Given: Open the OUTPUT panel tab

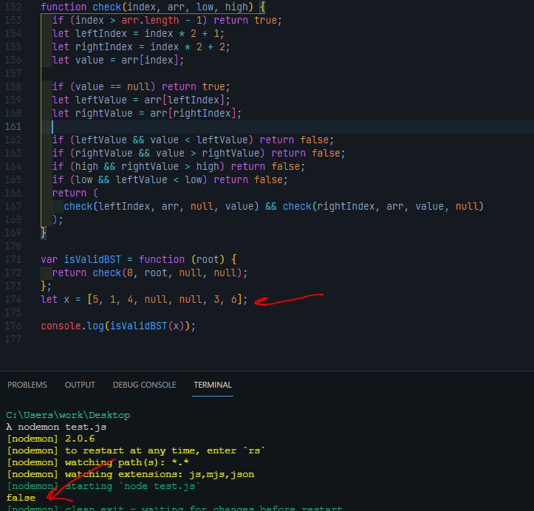Looking at the screenshot, I should click(x=80, y=385).
